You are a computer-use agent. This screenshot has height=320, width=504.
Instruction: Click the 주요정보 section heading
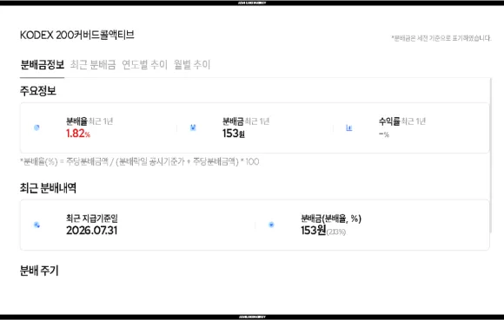pos(38,91)
